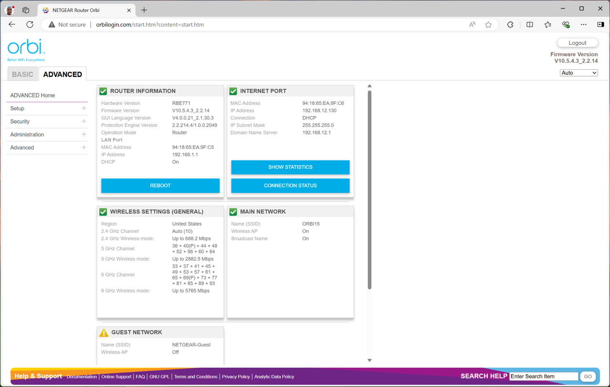Select ADVANCED Home in sidebar
The width and height of the screenshot is (610, 387).
(x=47, y=95)
